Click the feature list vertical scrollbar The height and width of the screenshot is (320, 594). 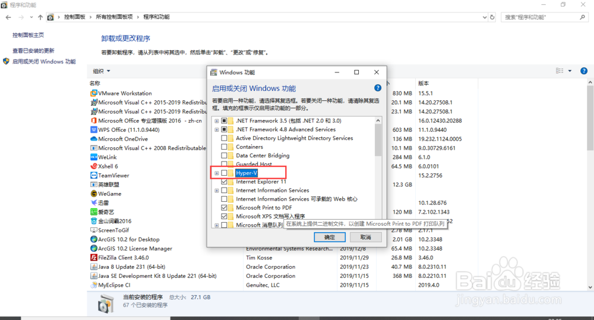coord(378,140)
